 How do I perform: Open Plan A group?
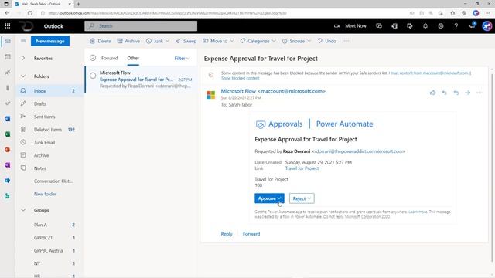[x=49, y=225]
